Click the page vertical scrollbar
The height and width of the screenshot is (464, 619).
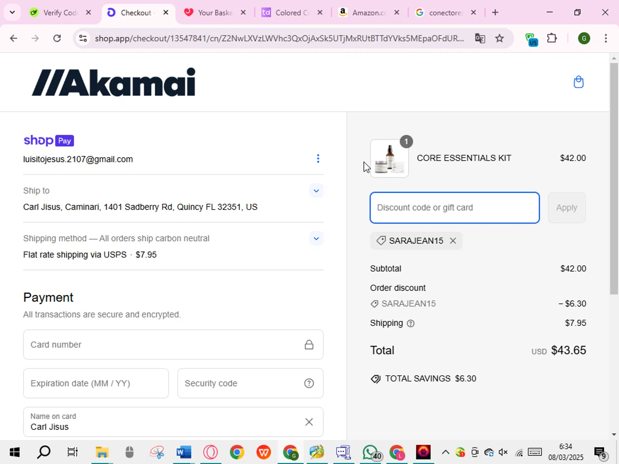[614, 178]
